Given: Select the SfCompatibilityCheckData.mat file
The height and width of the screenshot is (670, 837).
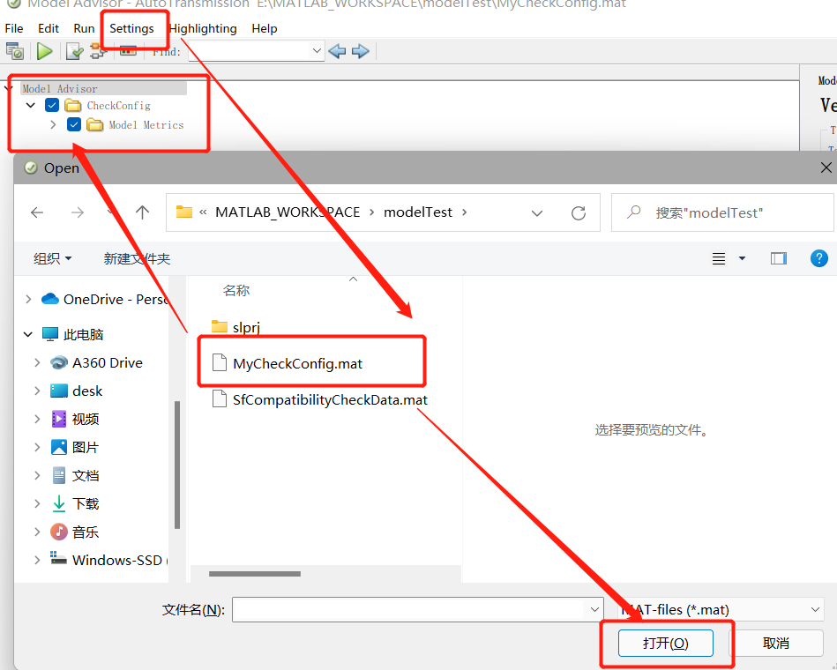Looking at the screenshot, I should [x=320, y=399].
